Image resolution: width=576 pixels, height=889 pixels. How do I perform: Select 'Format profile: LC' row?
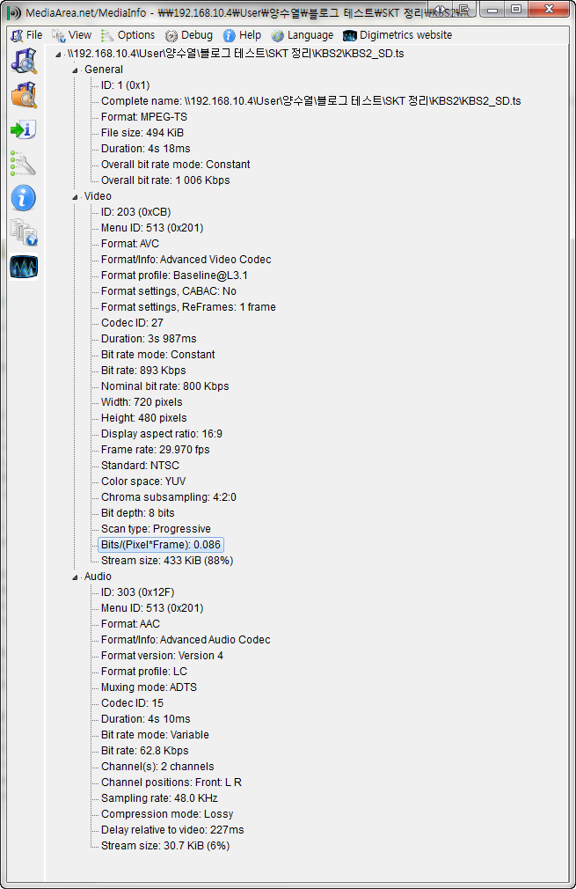tap(144, 672)
